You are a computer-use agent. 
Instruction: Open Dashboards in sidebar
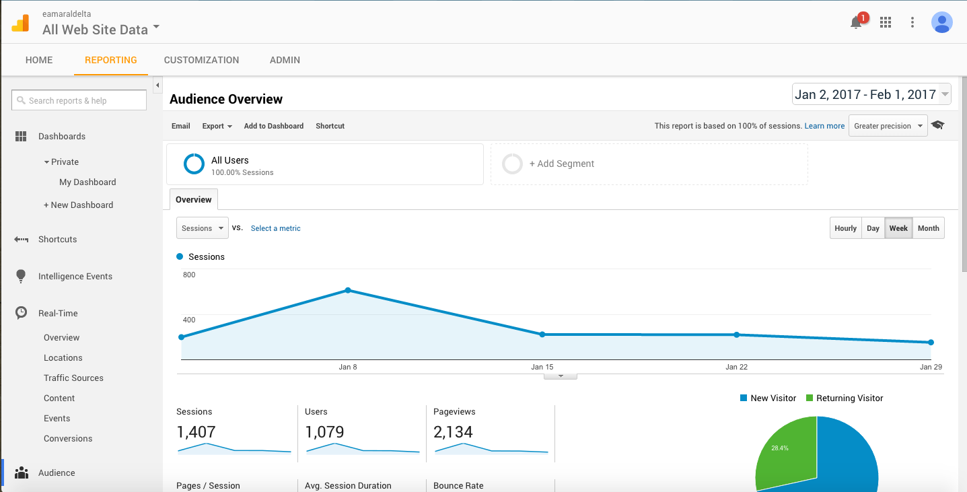(62, 137)
